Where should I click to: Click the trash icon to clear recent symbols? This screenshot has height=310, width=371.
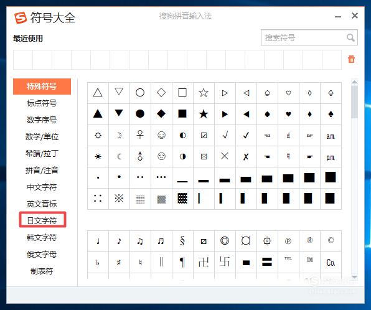point(351,59)
